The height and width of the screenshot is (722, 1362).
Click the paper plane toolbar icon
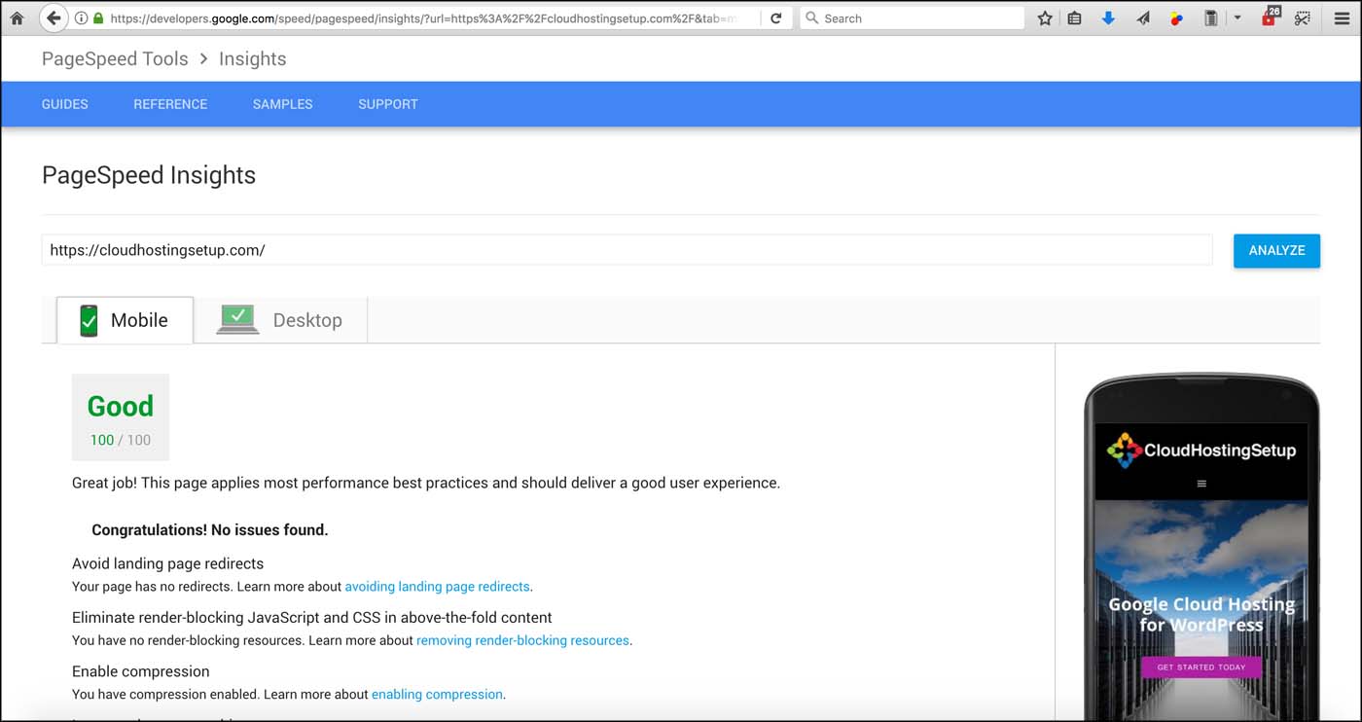tap(1143, 18)
